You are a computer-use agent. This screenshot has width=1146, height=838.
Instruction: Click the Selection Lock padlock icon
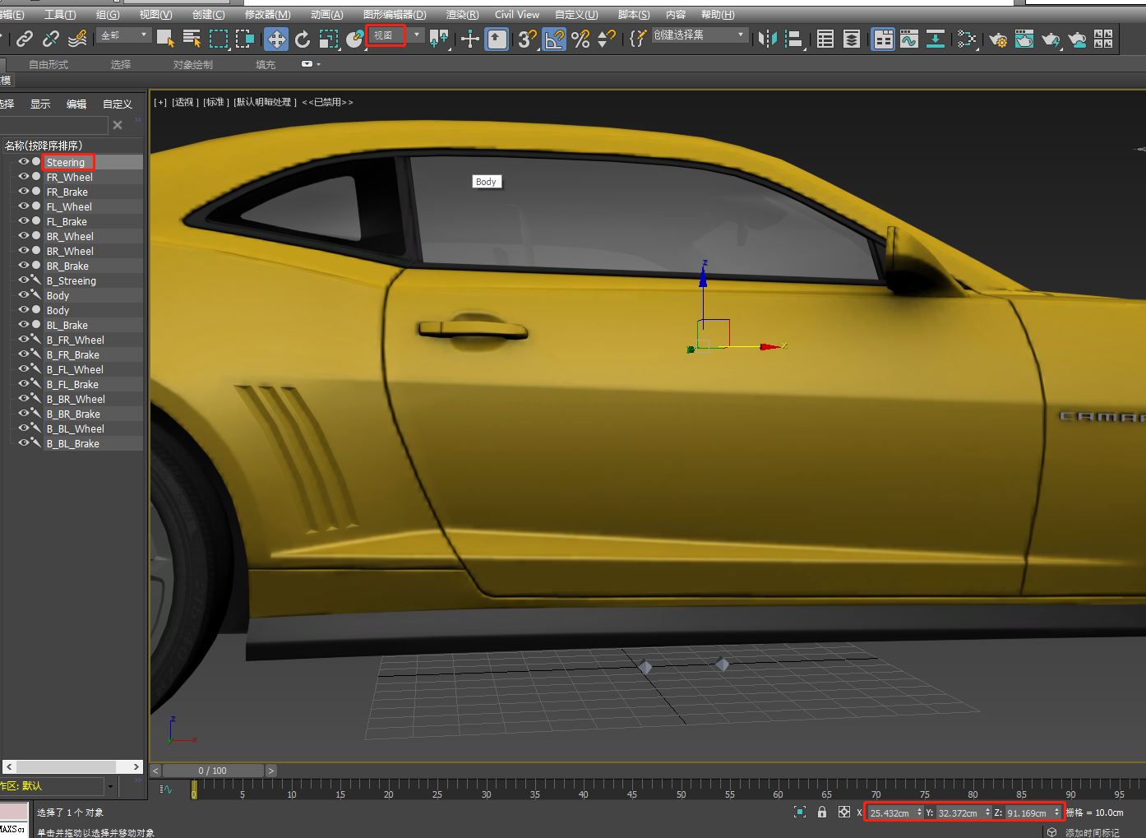(822, 813)
